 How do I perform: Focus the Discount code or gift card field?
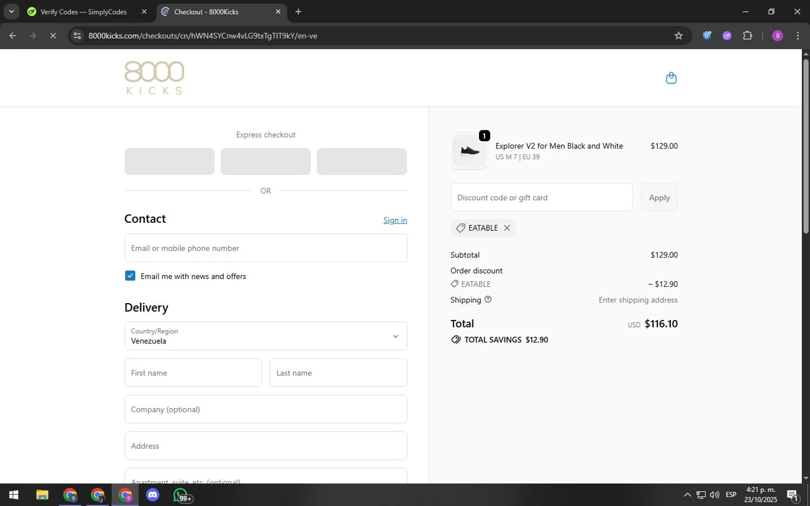542,197
